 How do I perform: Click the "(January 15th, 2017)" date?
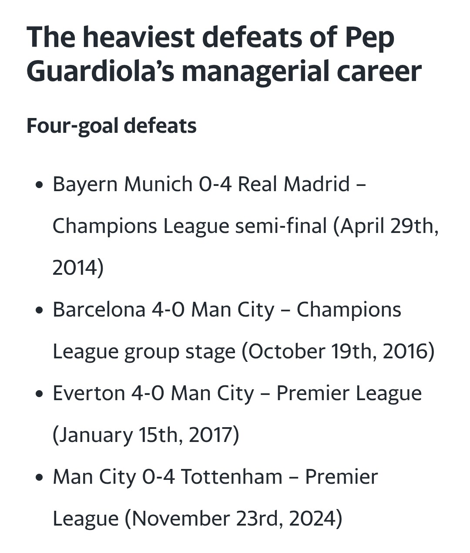[x=146, y=435]
